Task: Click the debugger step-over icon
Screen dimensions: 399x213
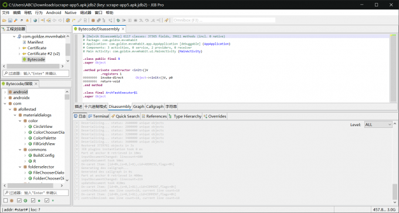Action: (x=147, y=21)
